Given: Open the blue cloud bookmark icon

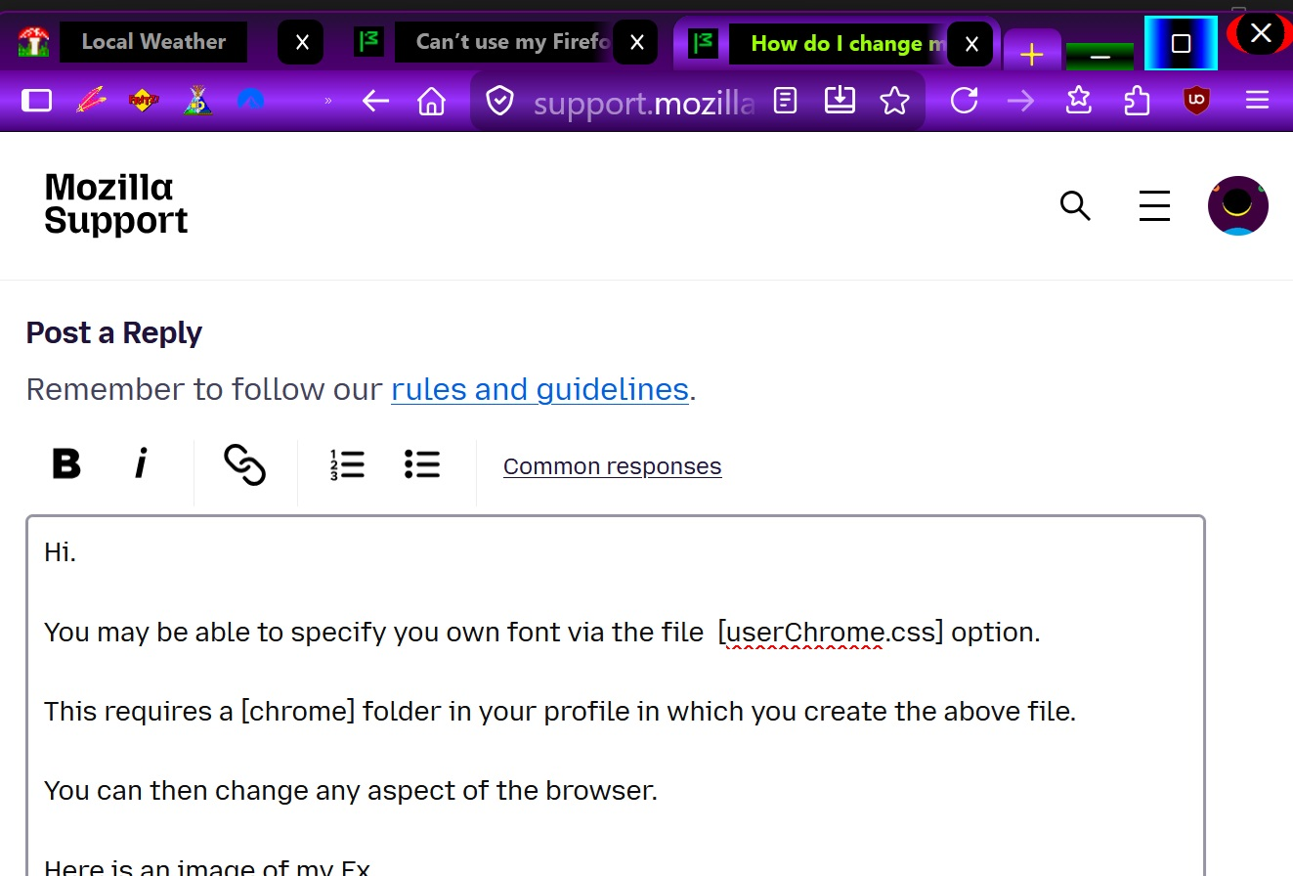Looking at the screenshot, I should click(250, 100).
